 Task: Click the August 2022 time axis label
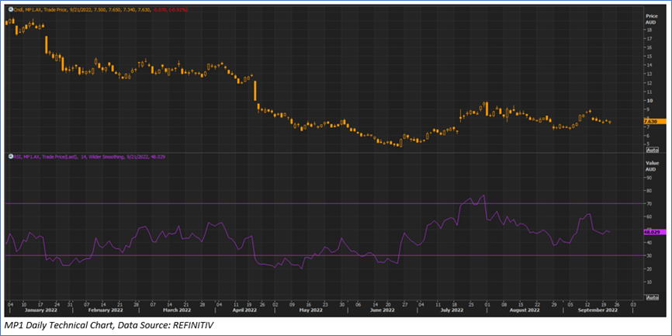coord(525,310)
